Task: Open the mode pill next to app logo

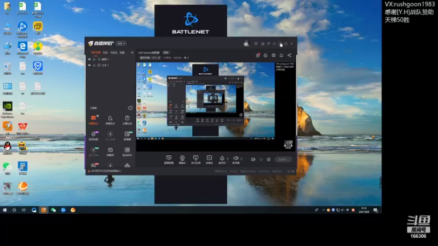Action: 121,44
